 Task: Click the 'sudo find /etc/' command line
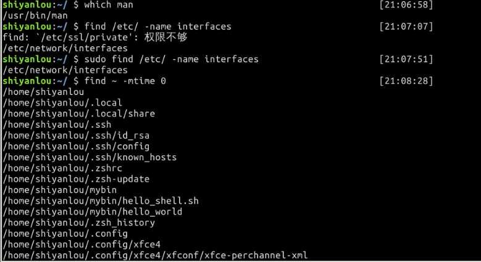coord(172,59)
